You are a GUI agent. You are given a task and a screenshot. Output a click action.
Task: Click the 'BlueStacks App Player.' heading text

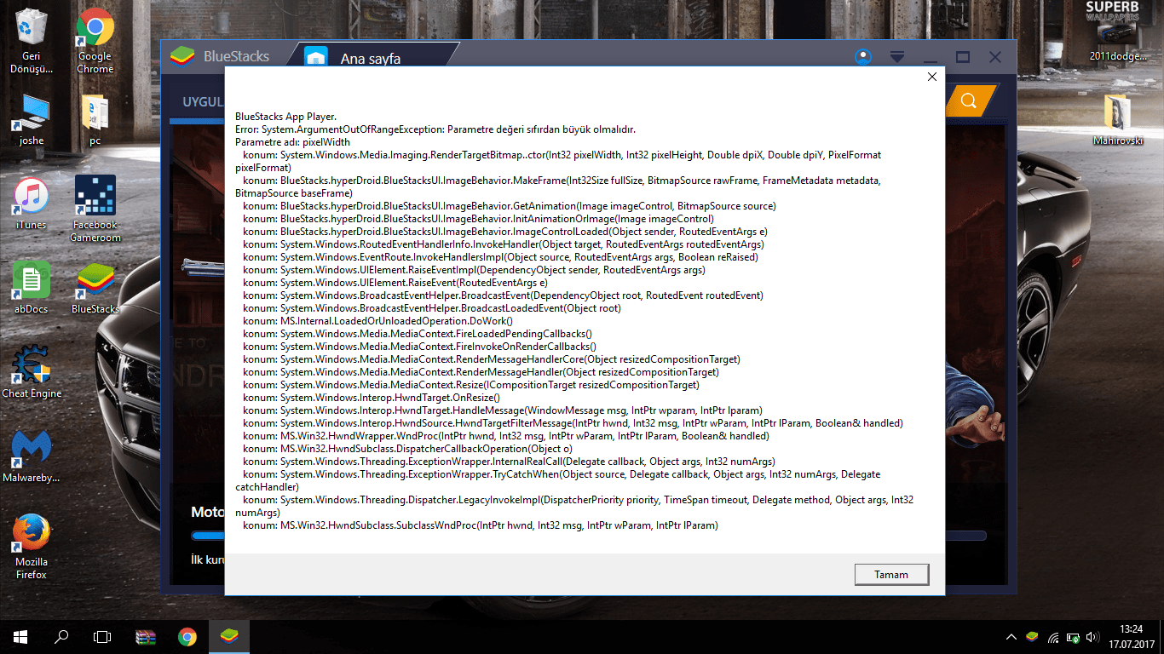point(285,117)
